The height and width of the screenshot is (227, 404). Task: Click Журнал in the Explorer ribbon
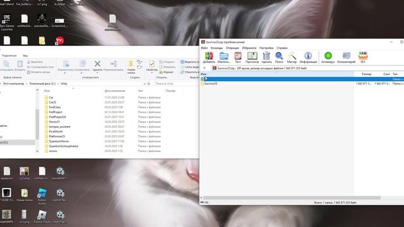point(166,72)
